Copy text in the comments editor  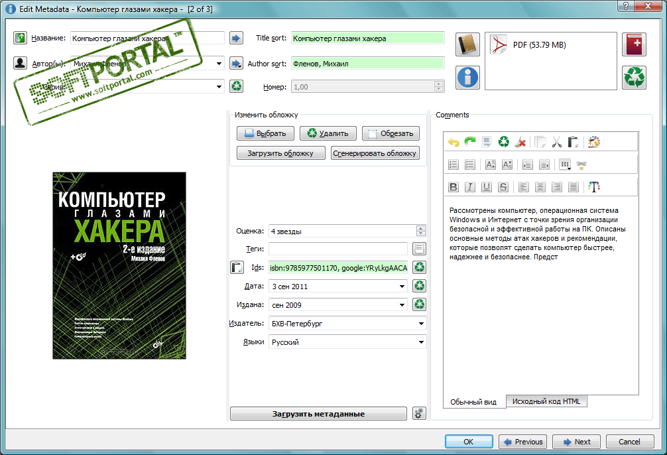tap(540, 142)
